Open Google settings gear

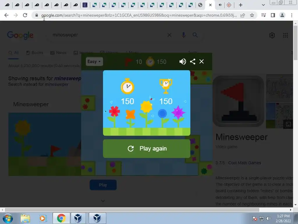(272, 35)
